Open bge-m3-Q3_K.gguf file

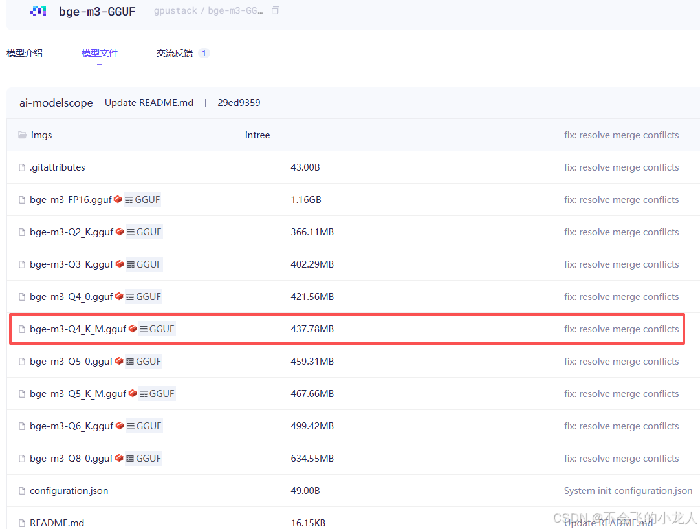tap(71, 264)
